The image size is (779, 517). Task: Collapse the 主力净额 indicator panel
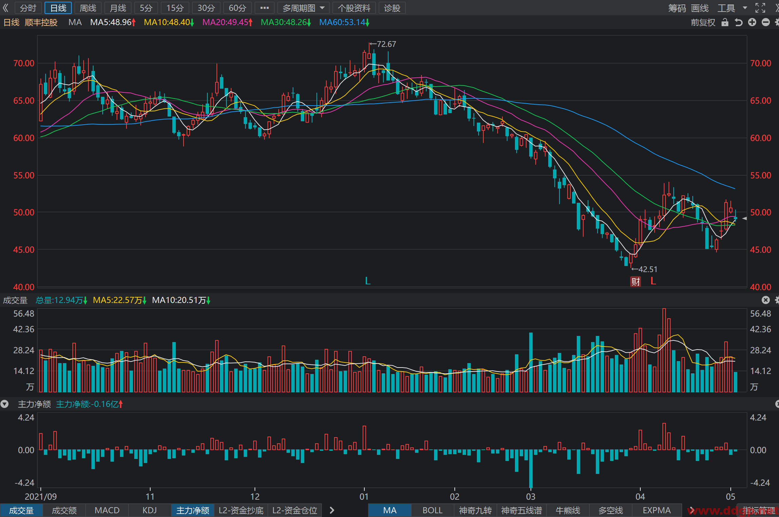coord(4,404)
